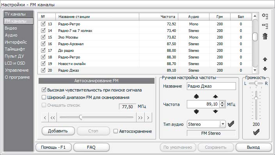Increase frequency with spinner up arrow

222,103
